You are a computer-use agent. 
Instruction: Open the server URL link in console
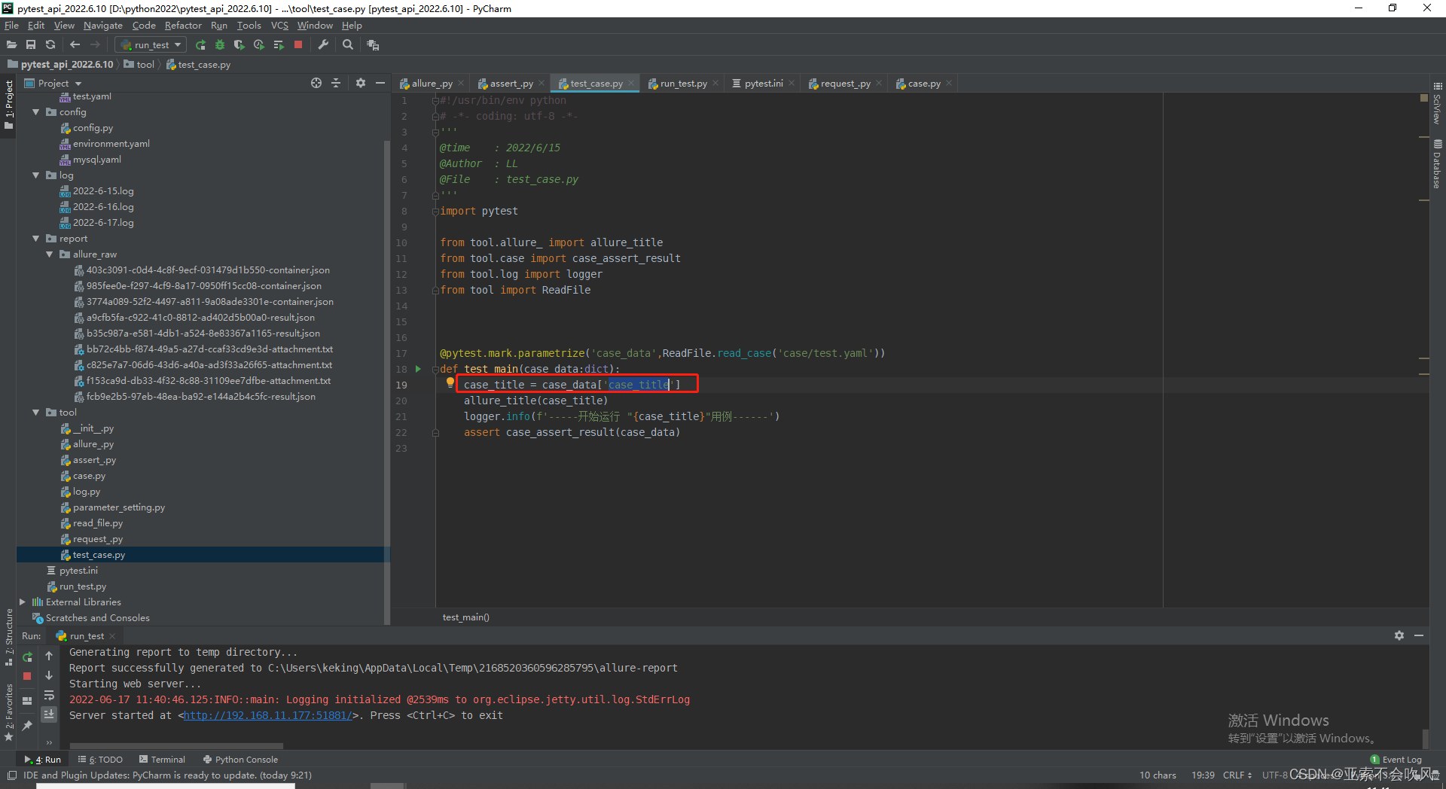pos(267,716)
